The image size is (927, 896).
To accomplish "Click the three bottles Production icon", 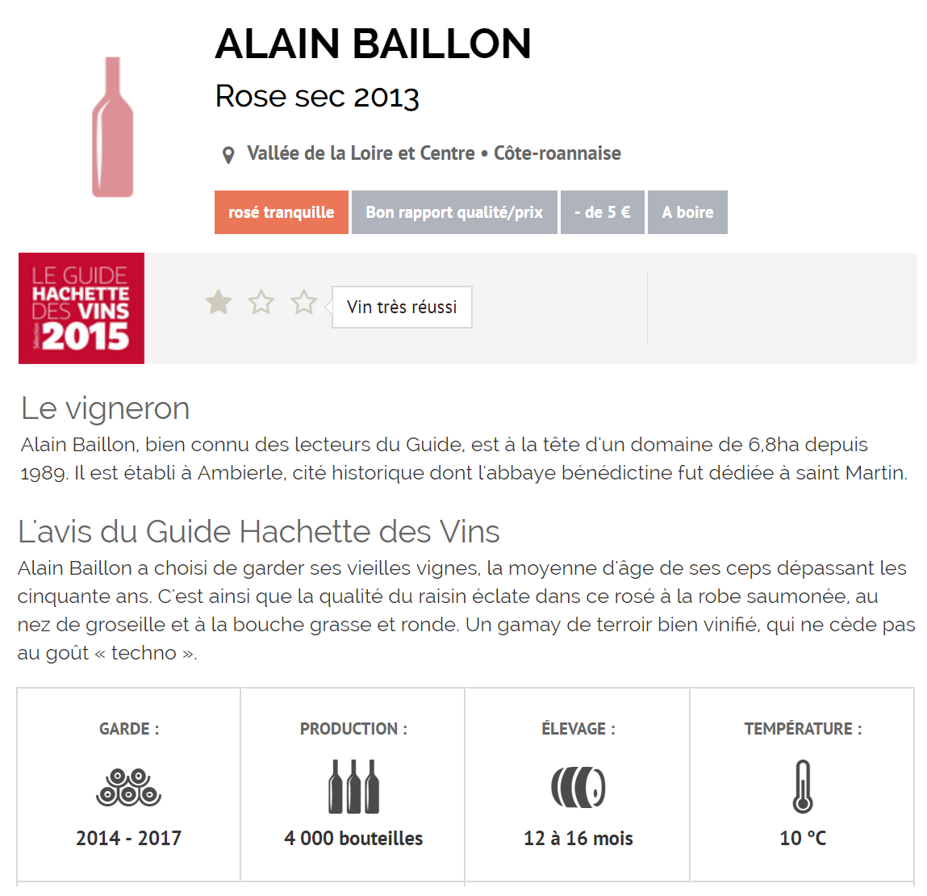I will pos(353,786).
